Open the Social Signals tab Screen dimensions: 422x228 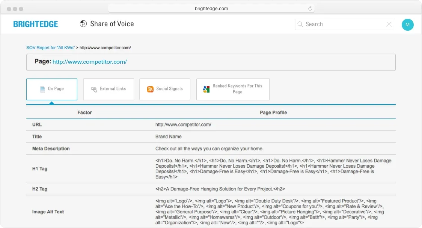click(x=165, y=89)
